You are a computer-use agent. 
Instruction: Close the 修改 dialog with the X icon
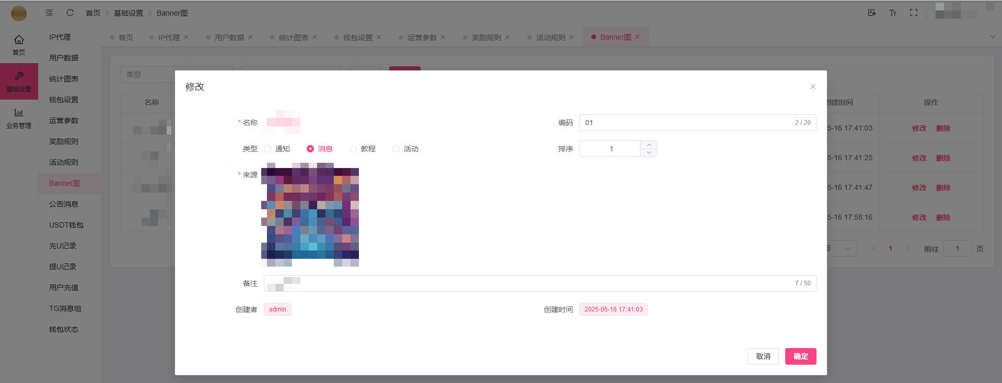[x=812, y=87]
